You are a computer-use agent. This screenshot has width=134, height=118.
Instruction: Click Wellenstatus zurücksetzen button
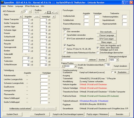click(x=20, y=109)
